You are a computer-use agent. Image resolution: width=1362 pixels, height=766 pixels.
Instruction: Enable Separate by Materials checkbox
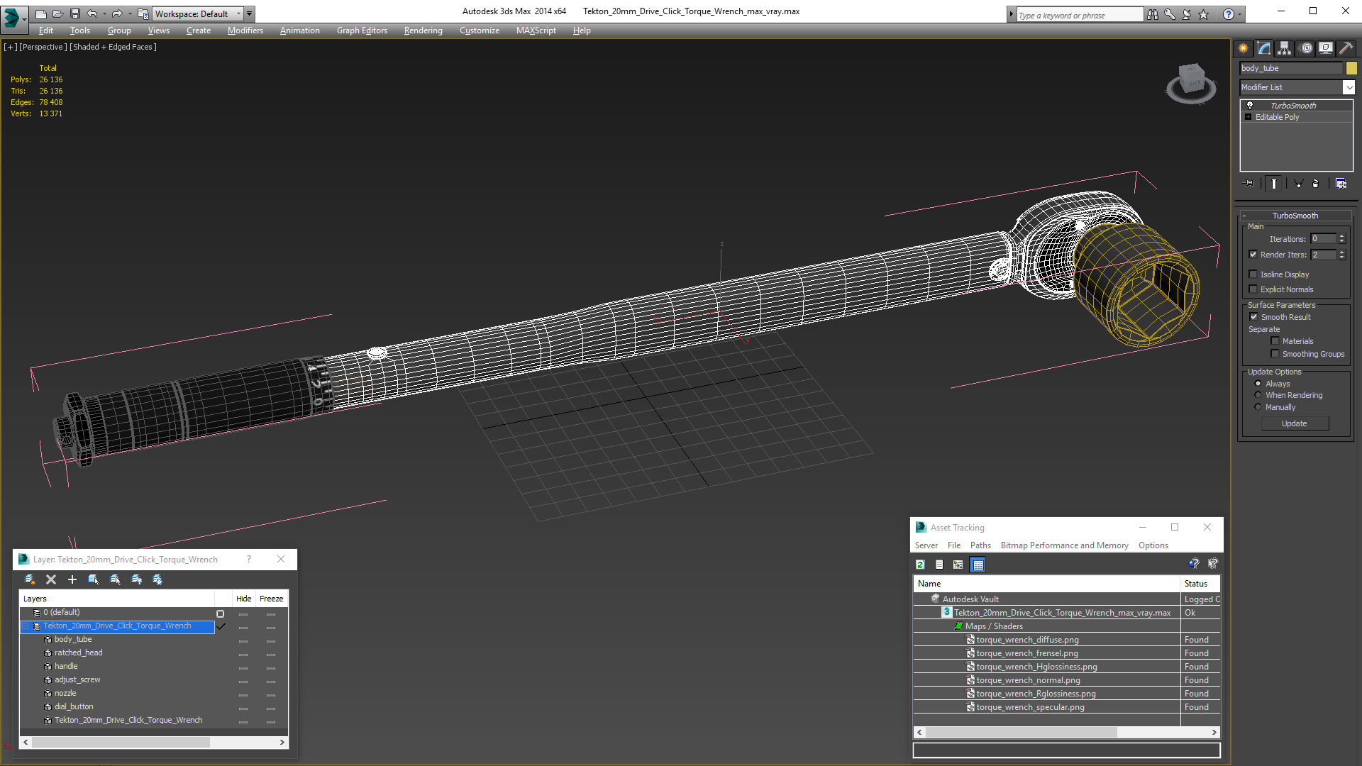click(x=1275, y=341)
